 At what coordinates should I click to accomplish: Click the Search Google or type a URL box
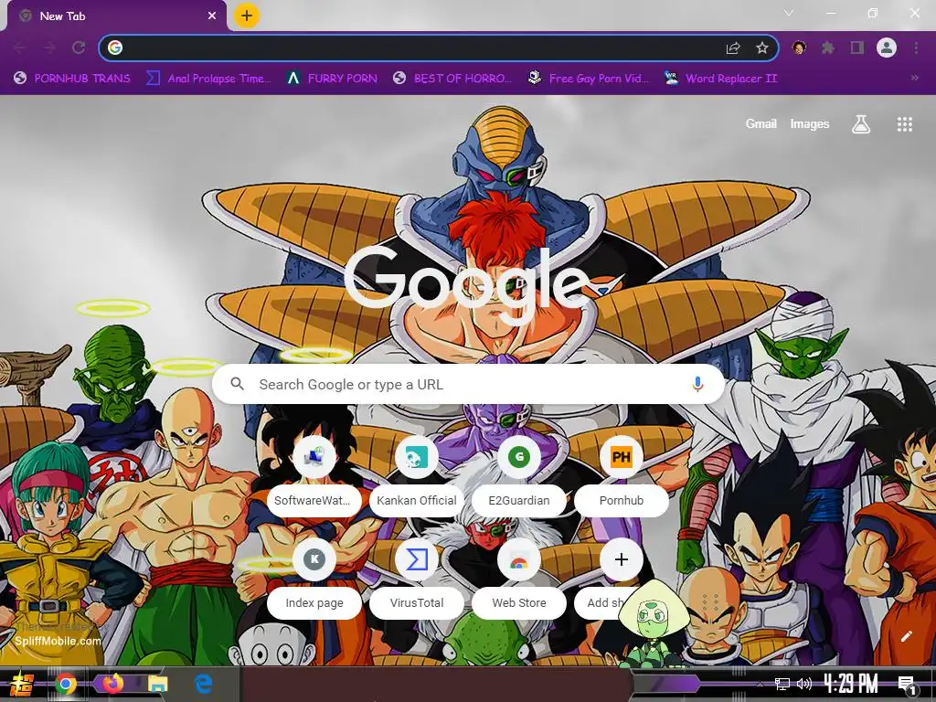pos(468,385)
